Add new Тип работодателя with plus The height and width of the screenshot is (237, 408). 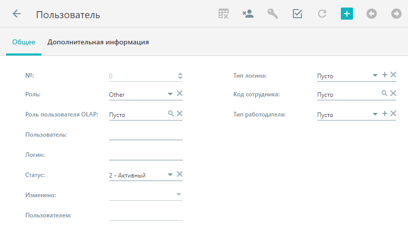coord(385,113)
